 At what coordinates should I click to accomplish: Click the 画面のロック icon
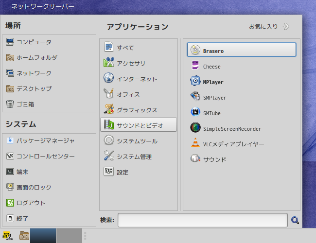click(x=10, y=187)
